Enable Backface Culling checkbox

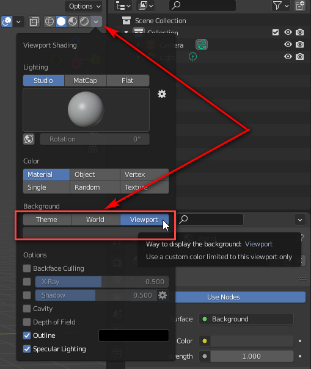coord(27,268)
